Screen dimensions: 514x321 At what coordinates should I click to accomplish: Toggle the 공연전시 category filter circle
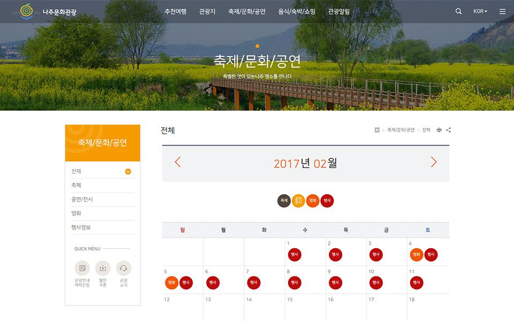(x=298, y=201)
